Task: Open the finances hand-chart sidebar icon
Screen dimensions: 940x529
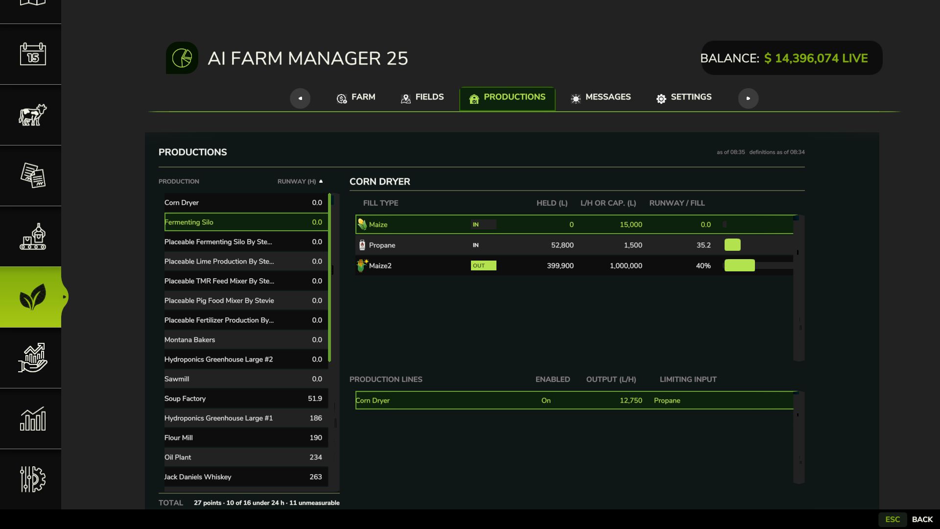Action: click(33, 358)
